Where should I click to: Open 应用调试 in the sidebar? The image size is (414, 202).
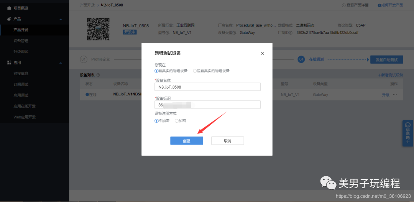coord(21,95)
